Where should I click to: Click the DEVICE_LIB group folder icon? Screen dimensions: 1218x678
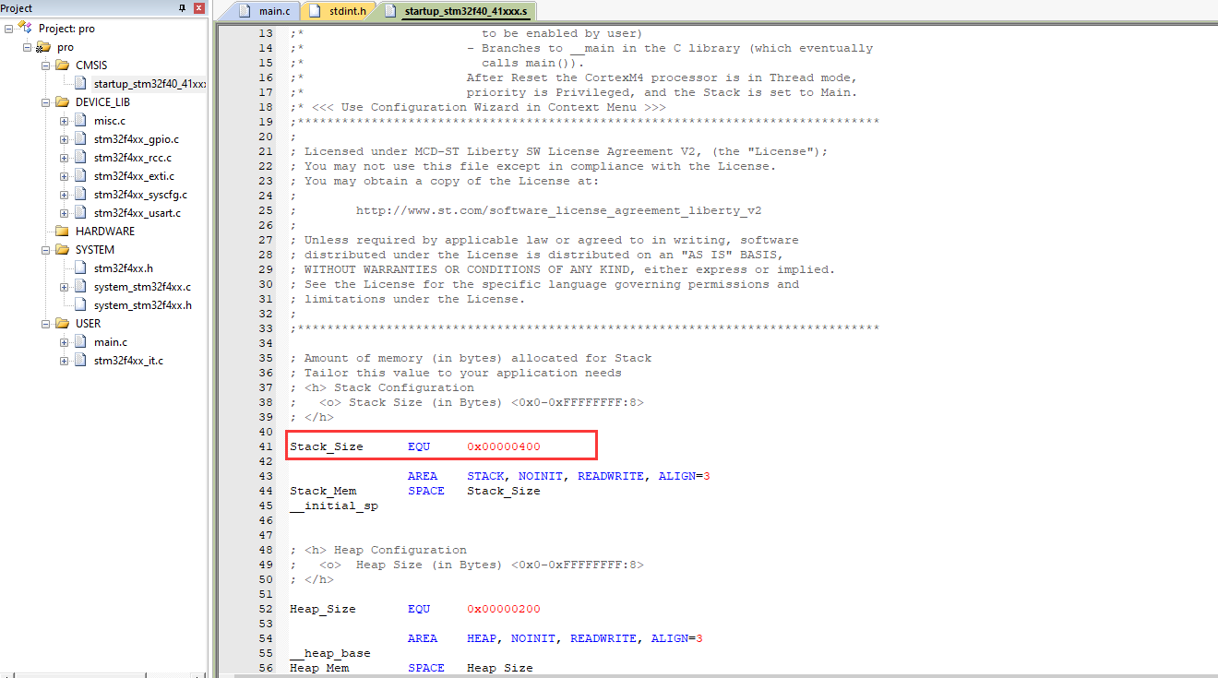tap(62, 102)
